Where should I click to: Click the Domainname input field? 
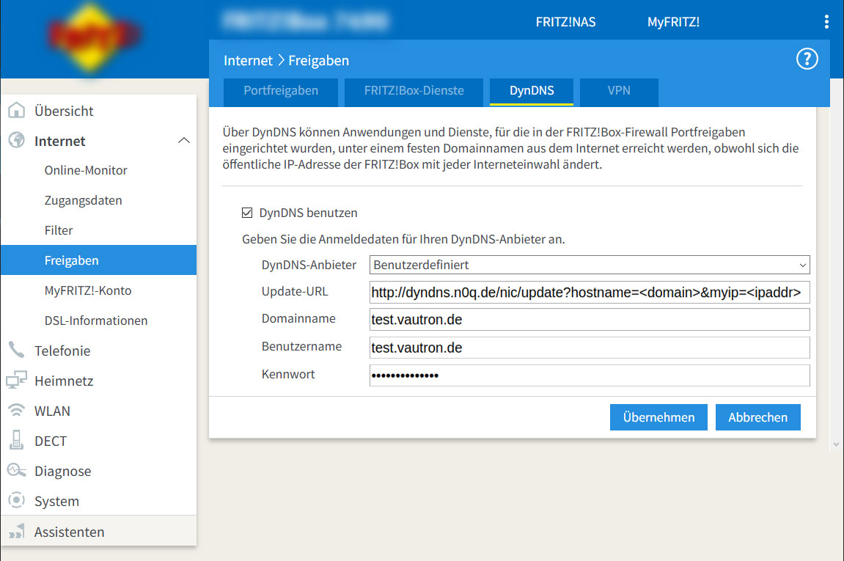(x=590, y=319)
